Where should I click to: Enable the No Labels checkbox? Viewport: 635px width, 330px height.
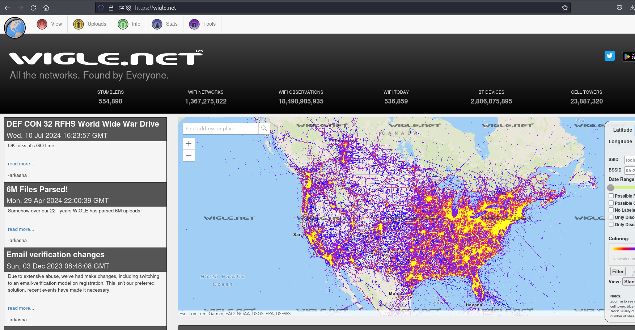click(x=611, y=210)
